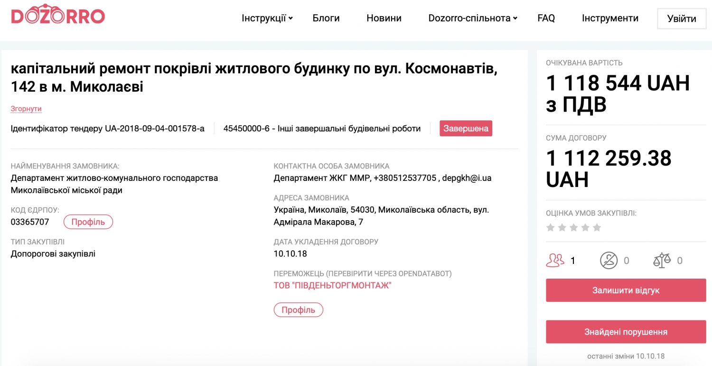The image size is (712, 366).
Task: Open the Інструменти menu item
Action: point(610,19)
